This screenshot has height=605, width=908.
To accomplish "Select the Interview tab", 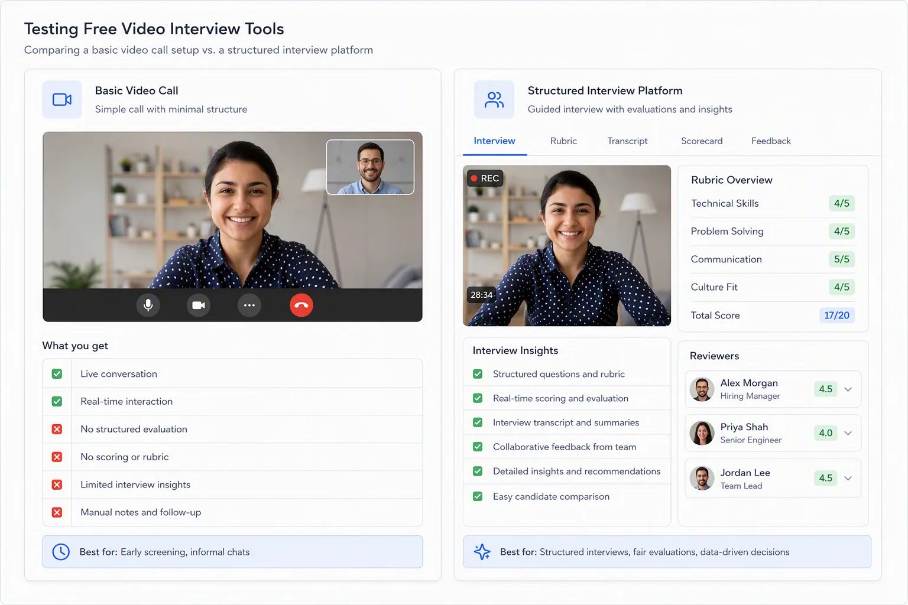I will coord(495,141).
